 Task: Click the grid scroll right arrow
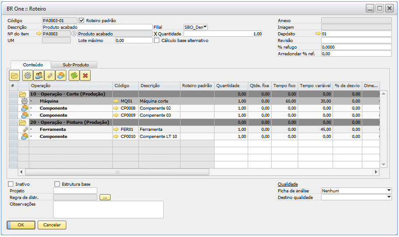(376, 172)
